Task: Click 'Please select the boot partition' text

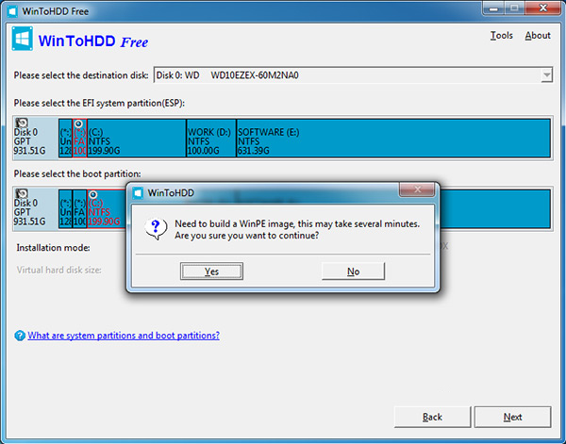Action: [x=77, y=173]
